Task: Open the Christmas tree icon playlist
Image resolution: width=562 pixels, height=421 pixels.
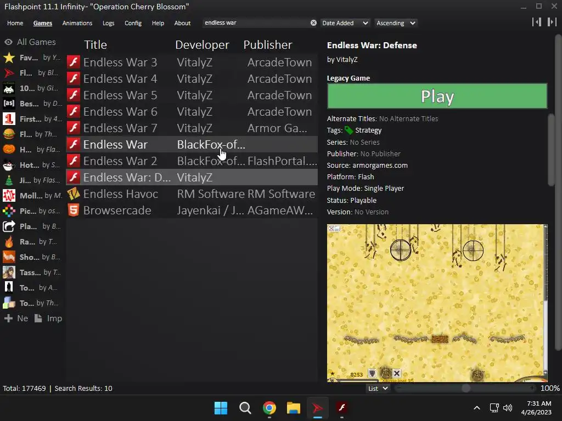Action: click(x=9, y=180)
